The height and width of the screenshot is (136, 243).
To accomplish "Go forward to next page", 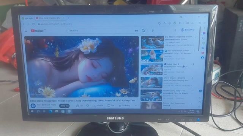I will point(29,24).
